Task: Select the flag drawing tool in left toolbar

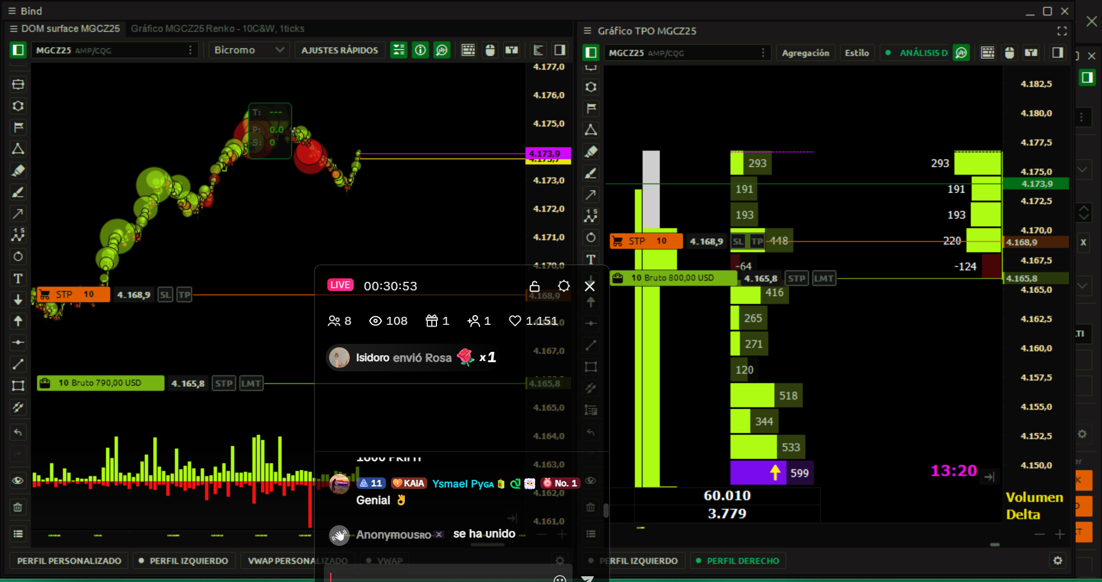Action: 18,127
